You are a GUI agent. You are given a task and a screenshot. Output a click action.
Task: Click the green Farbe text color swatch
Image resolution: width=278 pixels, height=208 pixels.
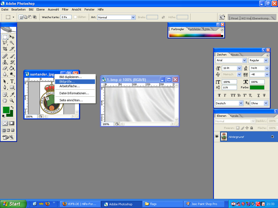click(257, 87)
